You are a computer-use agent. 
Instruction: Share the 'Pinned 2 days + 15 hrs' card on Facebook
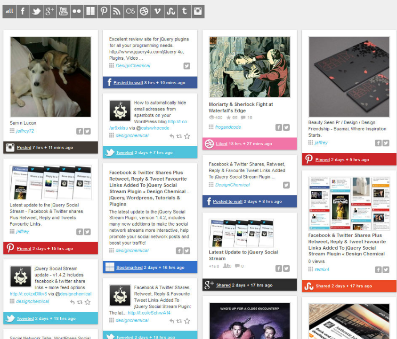(80, 232)
